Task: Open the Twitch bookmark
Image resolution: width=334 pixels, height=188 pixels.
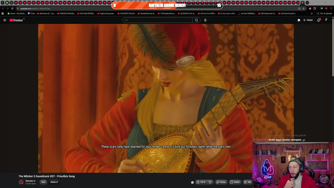Action: click(31, 13)
